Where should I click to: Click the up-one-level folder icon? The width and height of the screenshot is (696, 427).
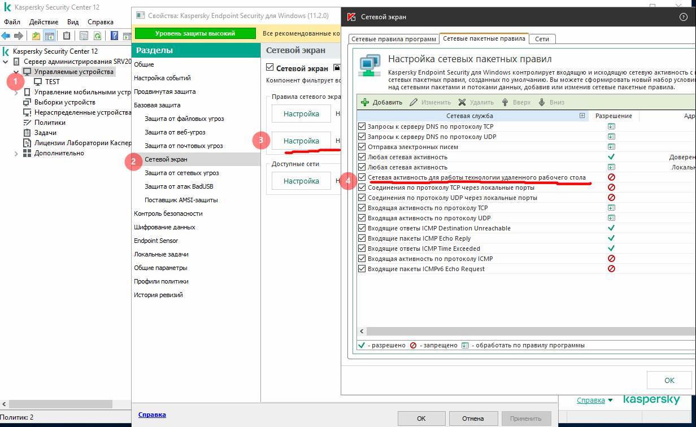[x=36, y=36]
